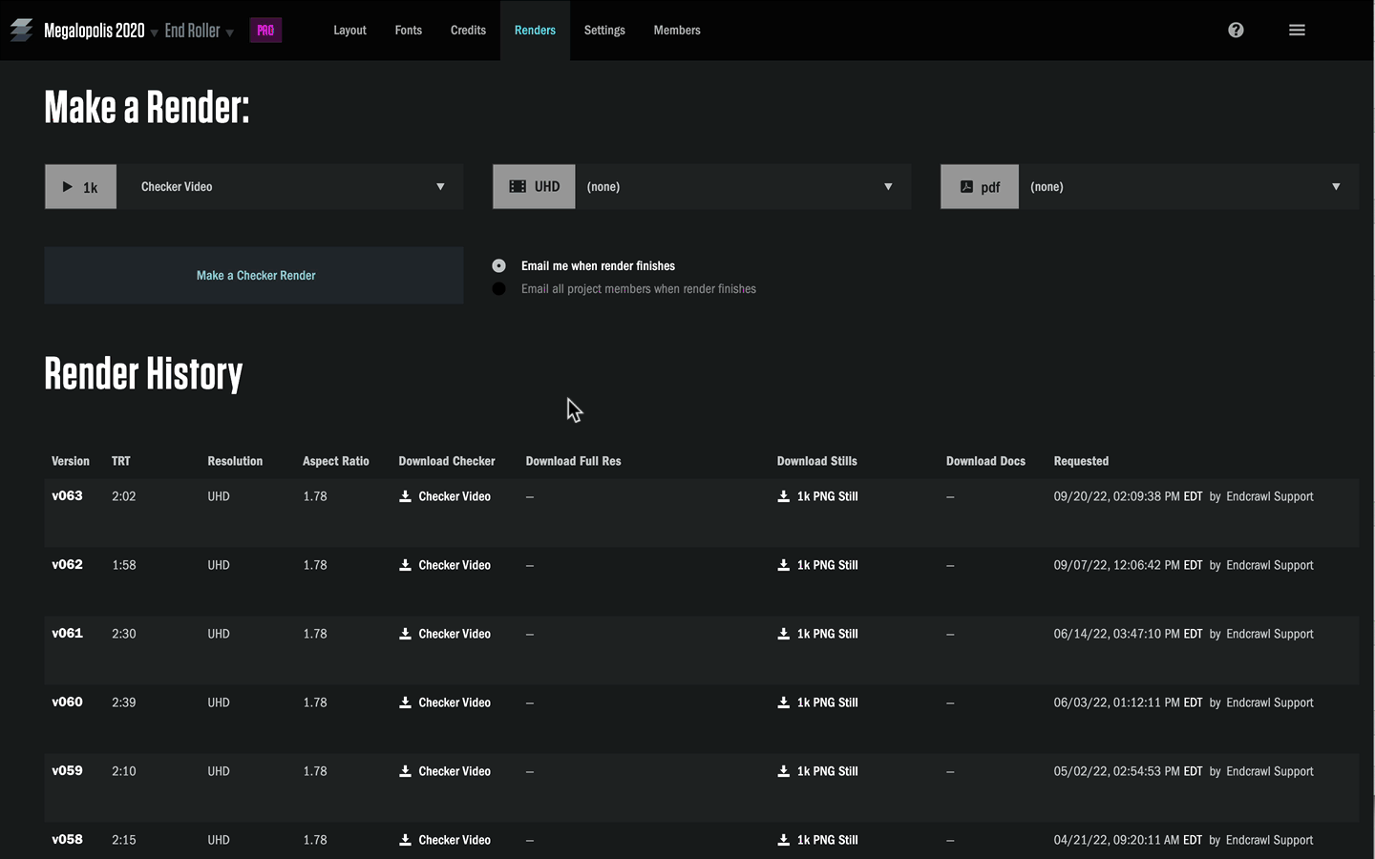This screenshot has height=859, width=1375.
Task: Click TRT value 2:39
Action: (x=124, y=702)
